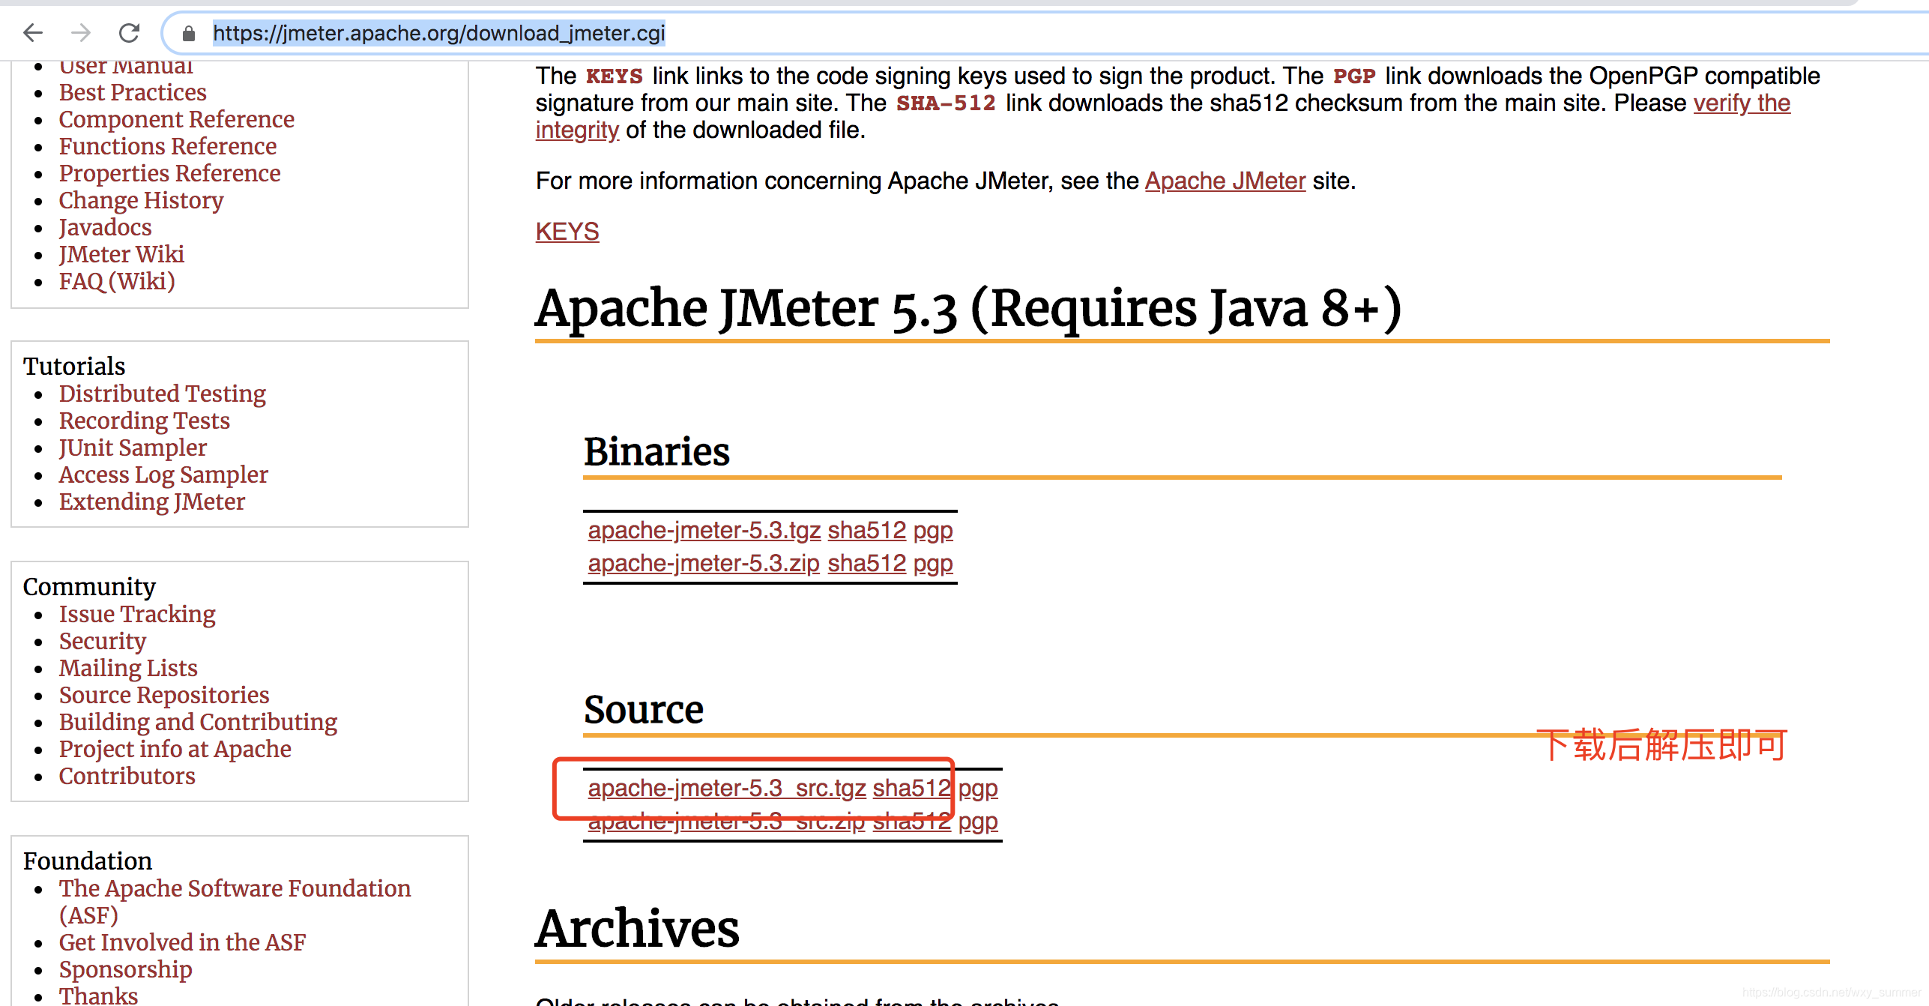Viewport: 1929px width, 1006px height.
Task: Follow the Apache JMeter site link
Action: click(x=1225, y=181)
